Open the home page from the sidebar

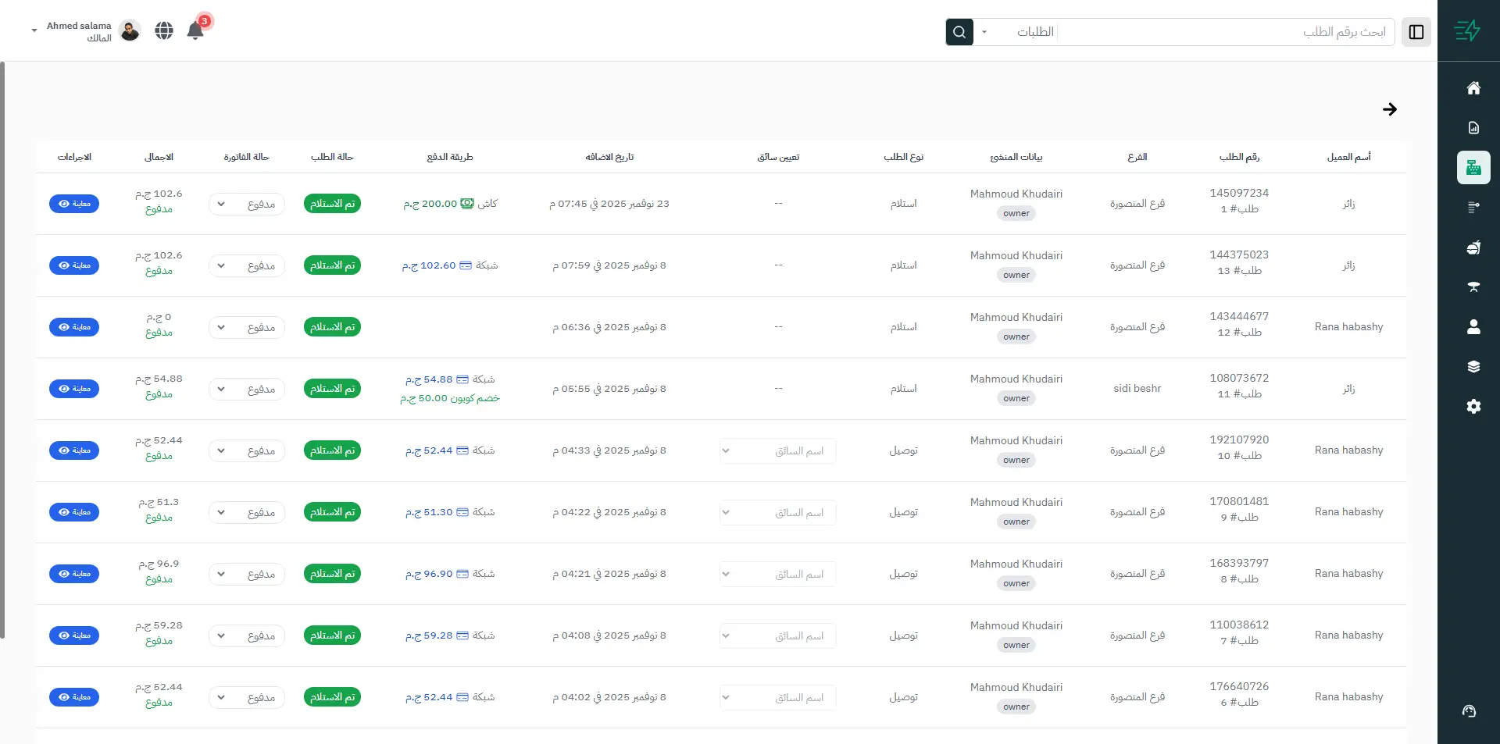(1473, 87)
